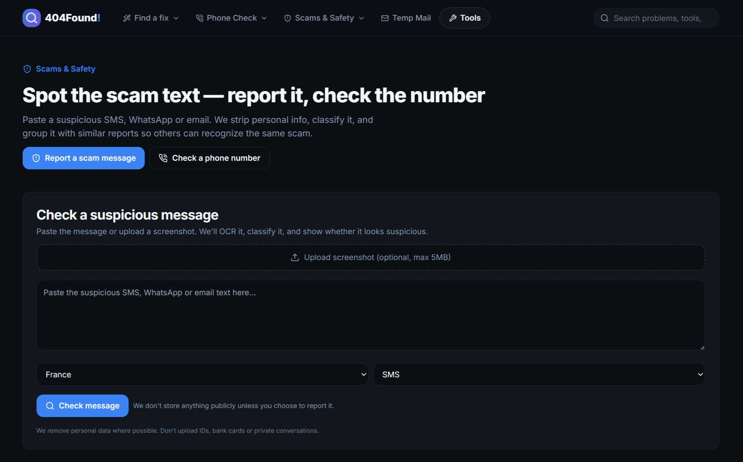
Task: Open the SMS channel dropdown
Action: point(539,374)
